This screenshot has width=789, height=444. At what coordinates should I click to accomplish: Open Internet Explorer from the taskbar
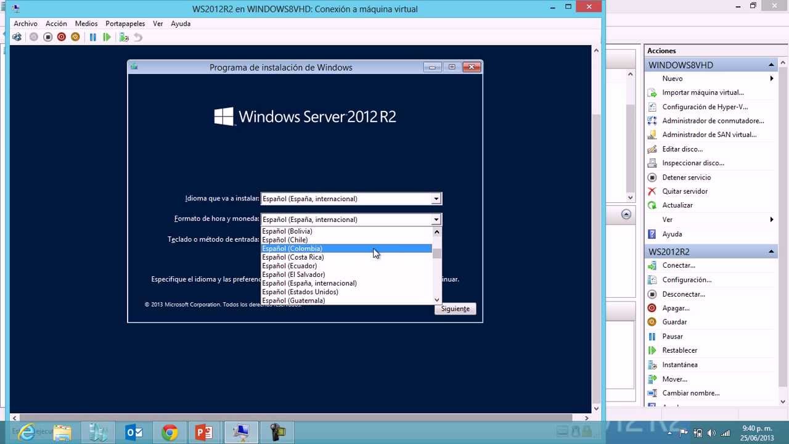[x=27, y=432]
